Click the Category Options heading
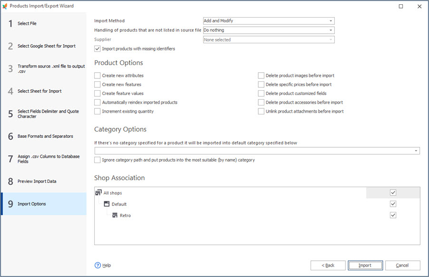Screen dimensions: 429x277 (x=120, y=129)
